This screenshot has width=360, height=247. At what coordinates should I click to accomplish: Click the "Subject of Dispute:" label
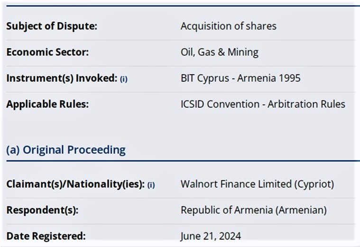tap(52, 26)
